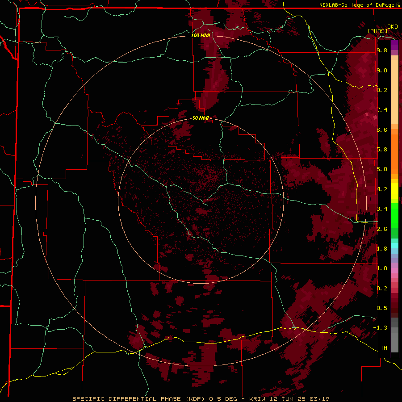
Task: Click the 1.8 value on the scale
Action: pyautogui.click(x=382, y=249)
